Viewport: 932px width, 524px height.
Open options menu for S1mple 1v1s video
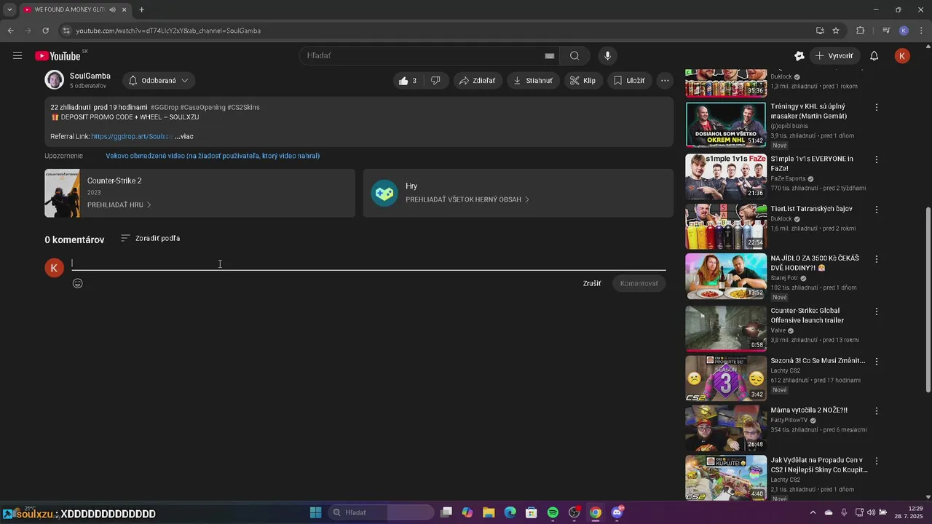coord(877,159)
